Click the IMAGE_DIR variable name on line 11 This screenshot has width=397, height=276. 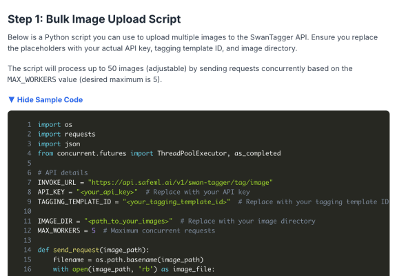click(x=55, y=221)
